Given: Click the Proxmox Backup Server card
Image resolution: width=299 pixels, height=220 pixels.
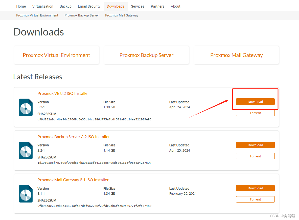Looking at the screenshot, I should point(146,55).
